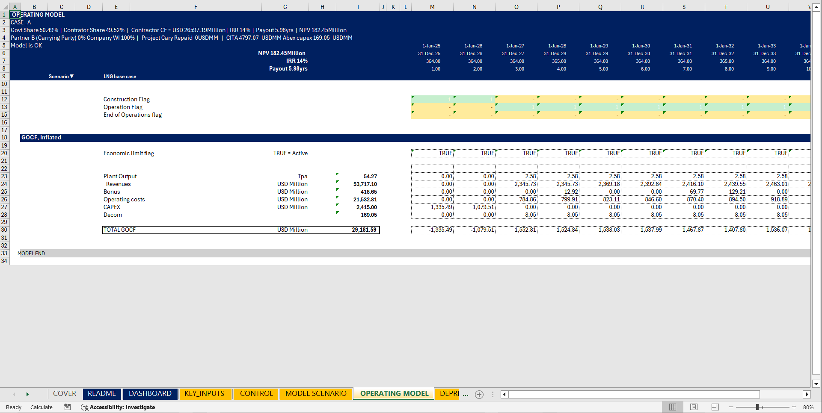This screenshot has width=822, height=413.
Task: Click Calculate in the status bar
Action: tap(41, 407)
